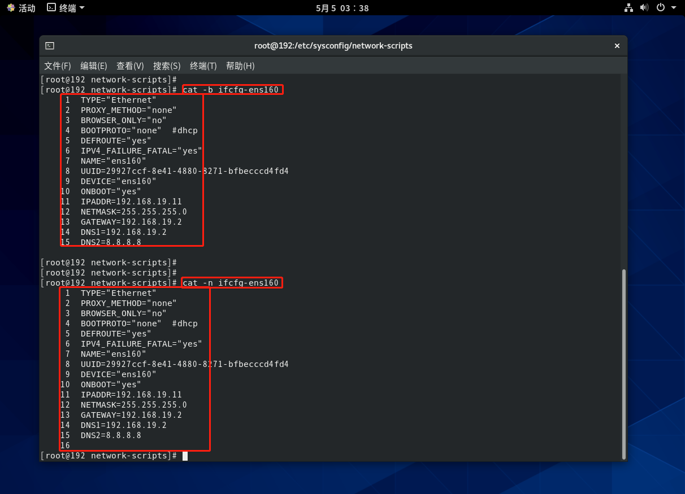The height and width of the screenshot is (494, 685).
Task: Click the power icon in top bar
Action: pyautogui.click(x=661, y=8)
